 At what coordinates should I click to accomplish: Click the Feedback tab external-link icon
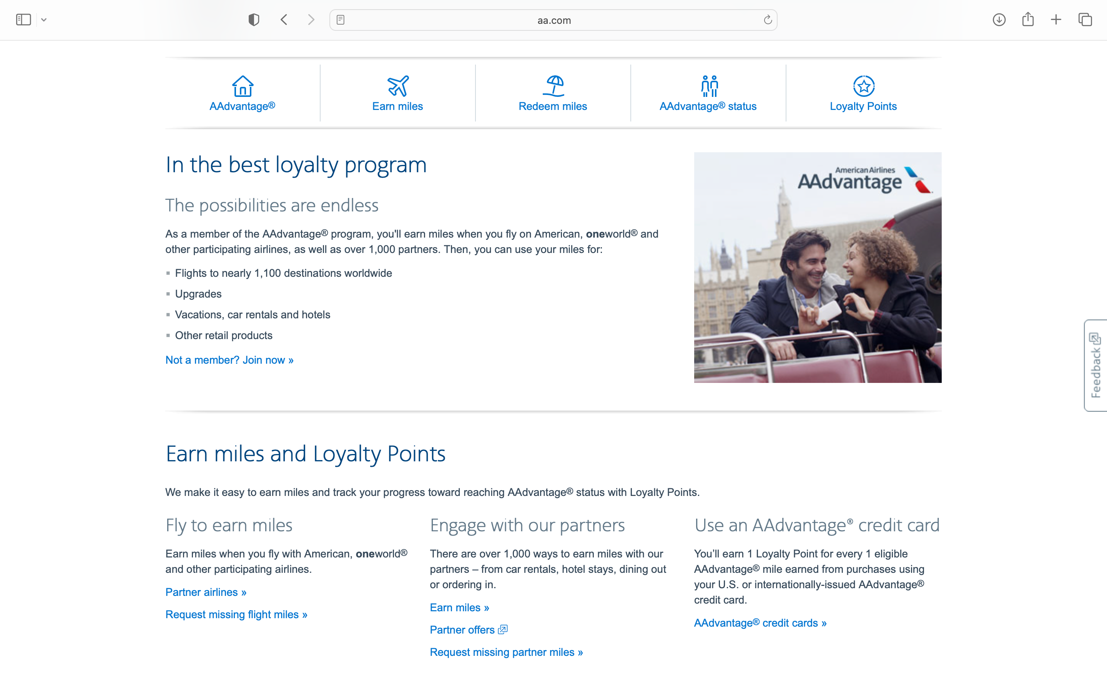point(1095,339)
